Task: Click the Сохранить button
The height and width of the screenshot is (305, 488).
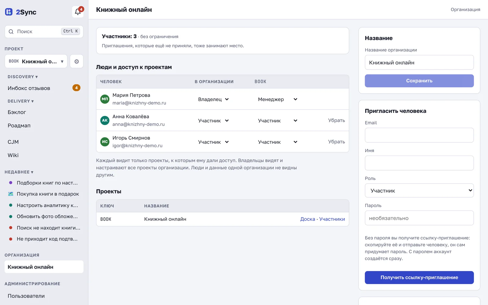Action: coord(419,81)
